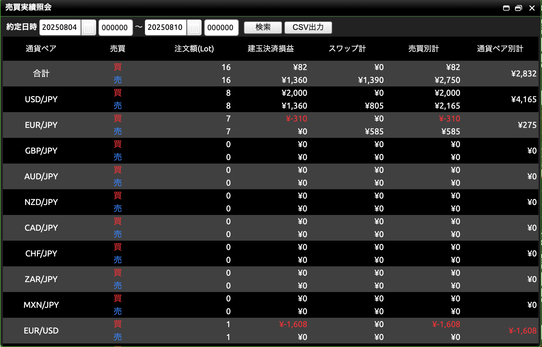Click the 建玉決済損益 column header
This screenshot has height=347, width=542.
coord(271,49)
